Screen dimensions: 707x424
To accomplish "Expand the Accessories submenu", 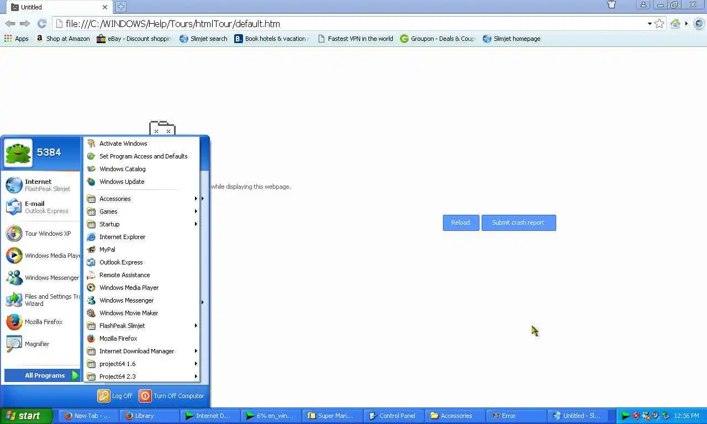I will coord(141,199).
